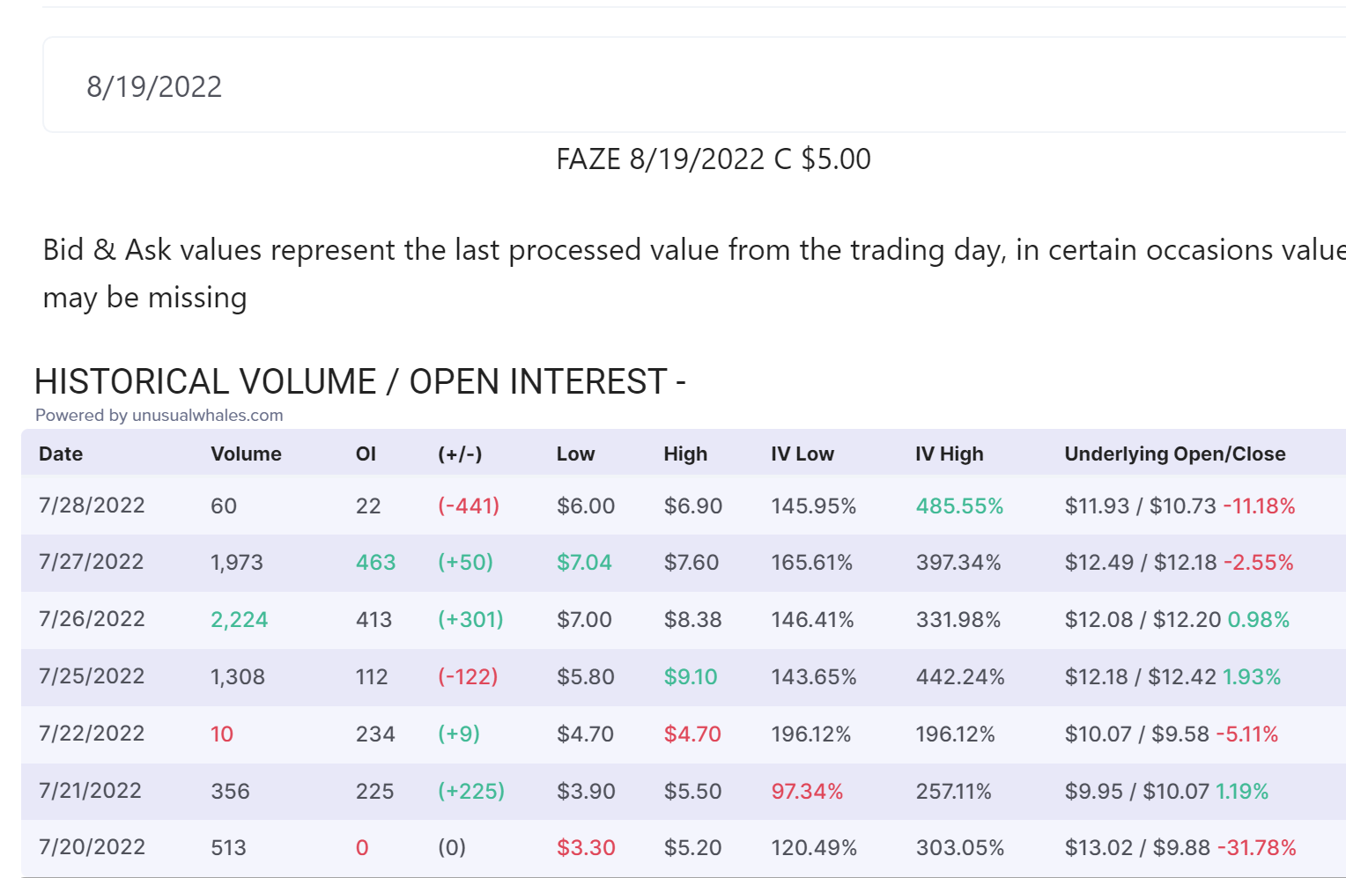Click the FAZE 8/19/2022 C $5.00 title
Viewport: 1346px width, 878px height.
click(714, 159)
